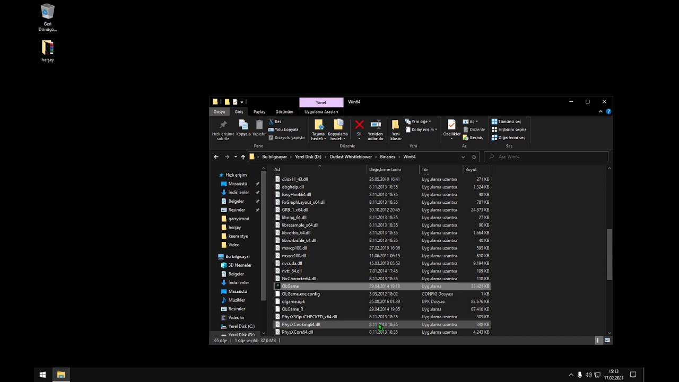The image size is (679, 382).
Task: Delete with the red Sil icon
Action: coord(359,125)
